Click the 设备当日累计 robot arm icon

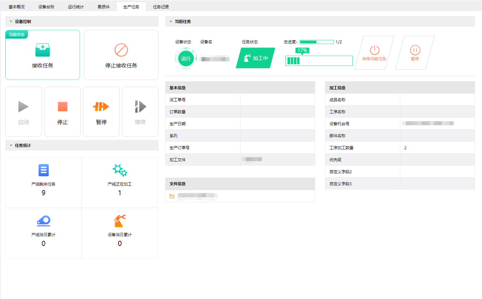click(120, 221)
